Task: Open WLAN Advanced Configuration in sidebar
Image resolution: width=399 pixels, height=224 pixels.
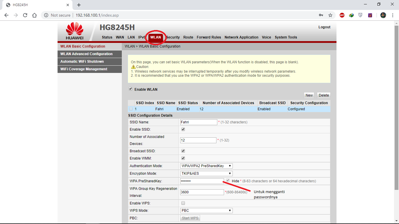Action: point(90,54)
